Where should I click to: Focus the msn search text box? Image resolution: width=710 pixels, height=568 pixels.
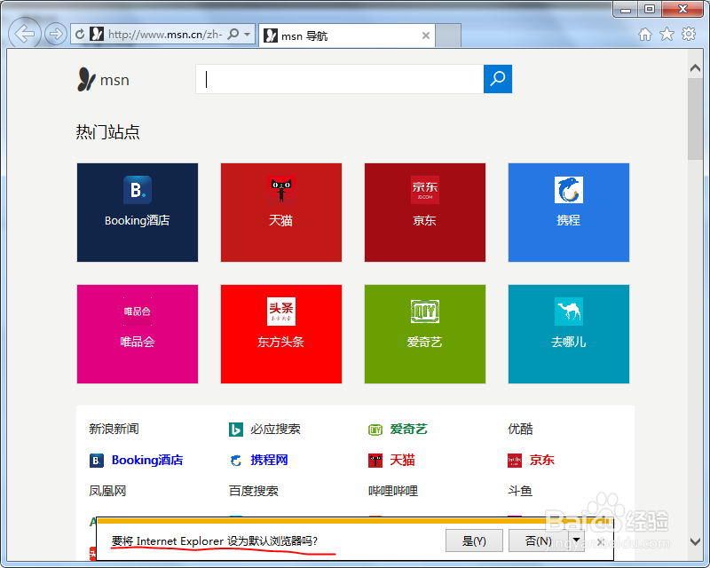(x=340, y=79)
